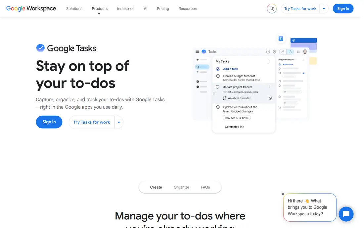Open dropdown arrow beside hero Try Tasks for work

click(118, 122)
